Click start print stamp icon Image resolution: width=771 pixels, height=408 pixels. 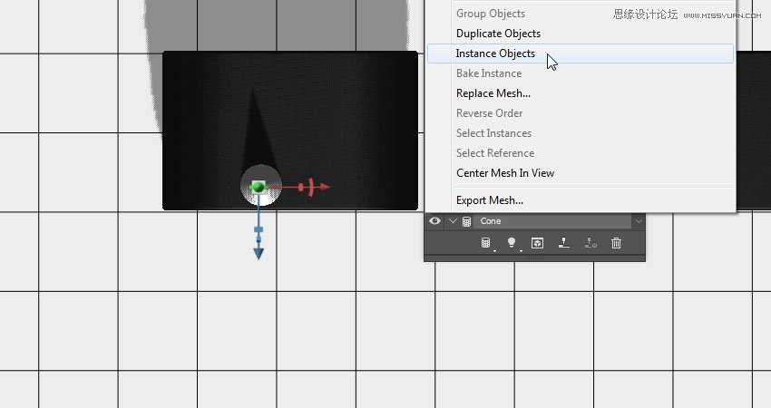coord(563,243)
